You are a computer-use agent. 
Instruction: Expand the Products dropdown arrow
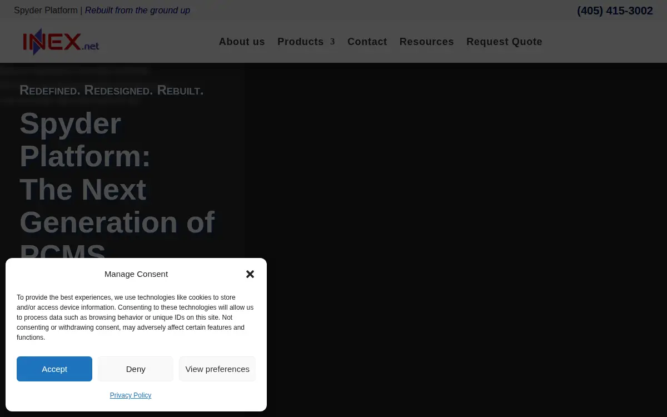click(x=332, y=42)
